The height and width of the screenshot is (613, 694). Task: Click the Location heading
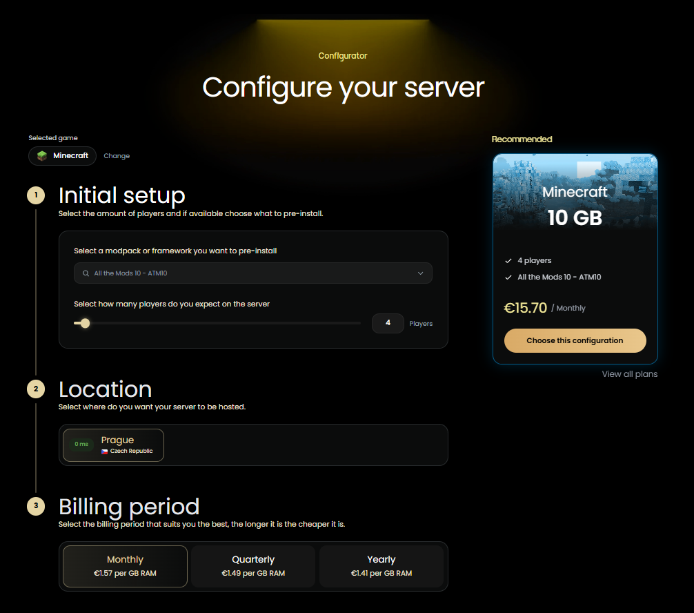pyautogui.click(x=106, y=389)
